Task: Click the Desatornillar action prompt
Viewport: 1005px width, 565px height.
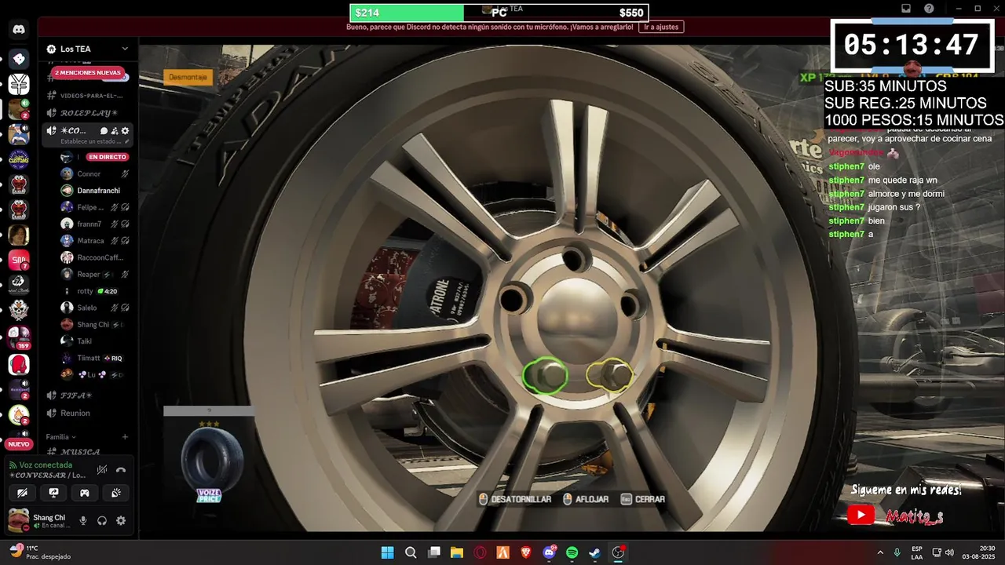Action: (515, 499)
